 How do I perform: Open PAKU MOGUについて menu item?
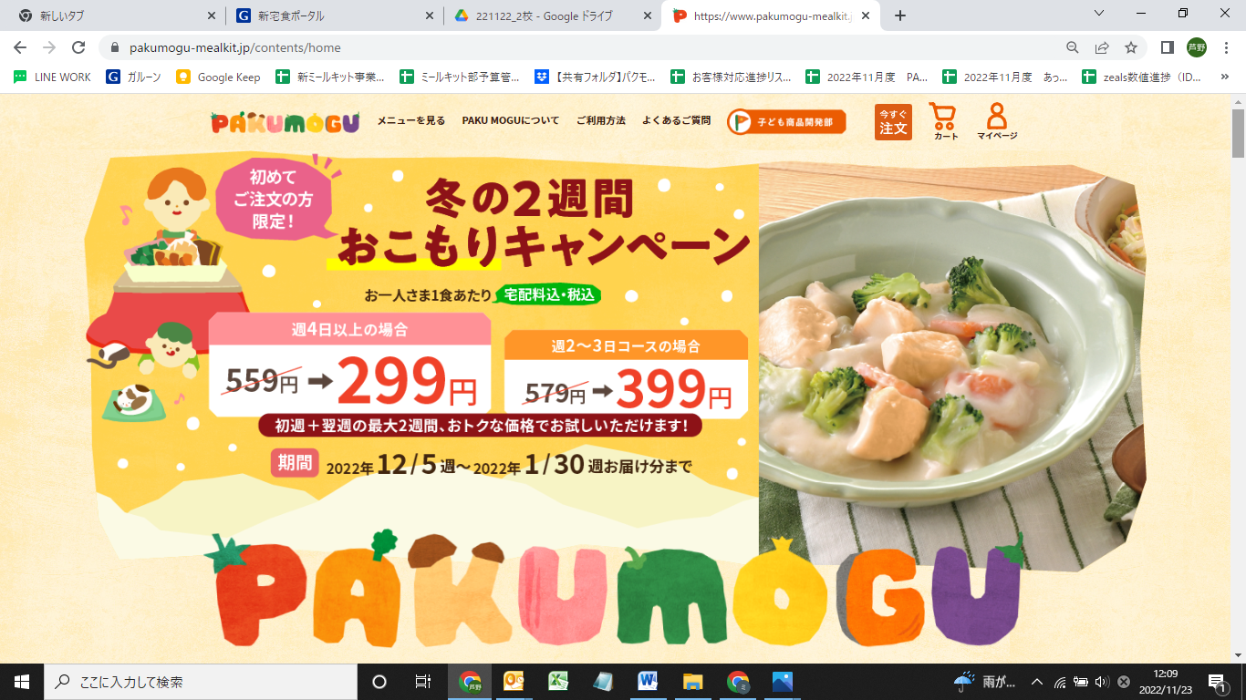pyautogui.click(x=511, y=121)
